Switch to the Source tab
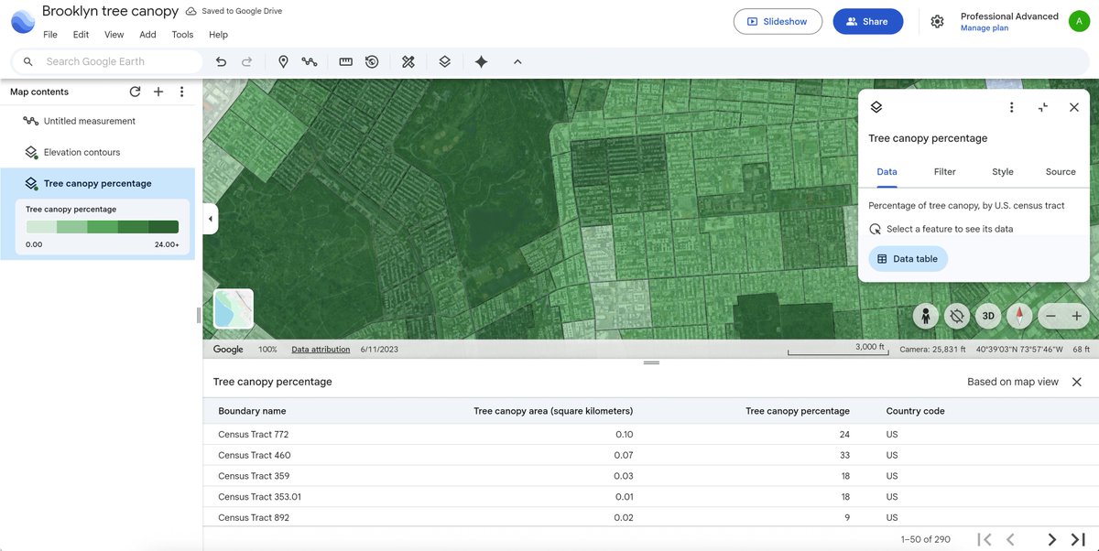The height and width of the screenshot is (551, 1099). [x=1061, y=171]
